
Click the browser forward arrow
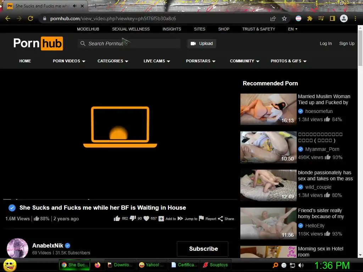[x=19, y=18]
